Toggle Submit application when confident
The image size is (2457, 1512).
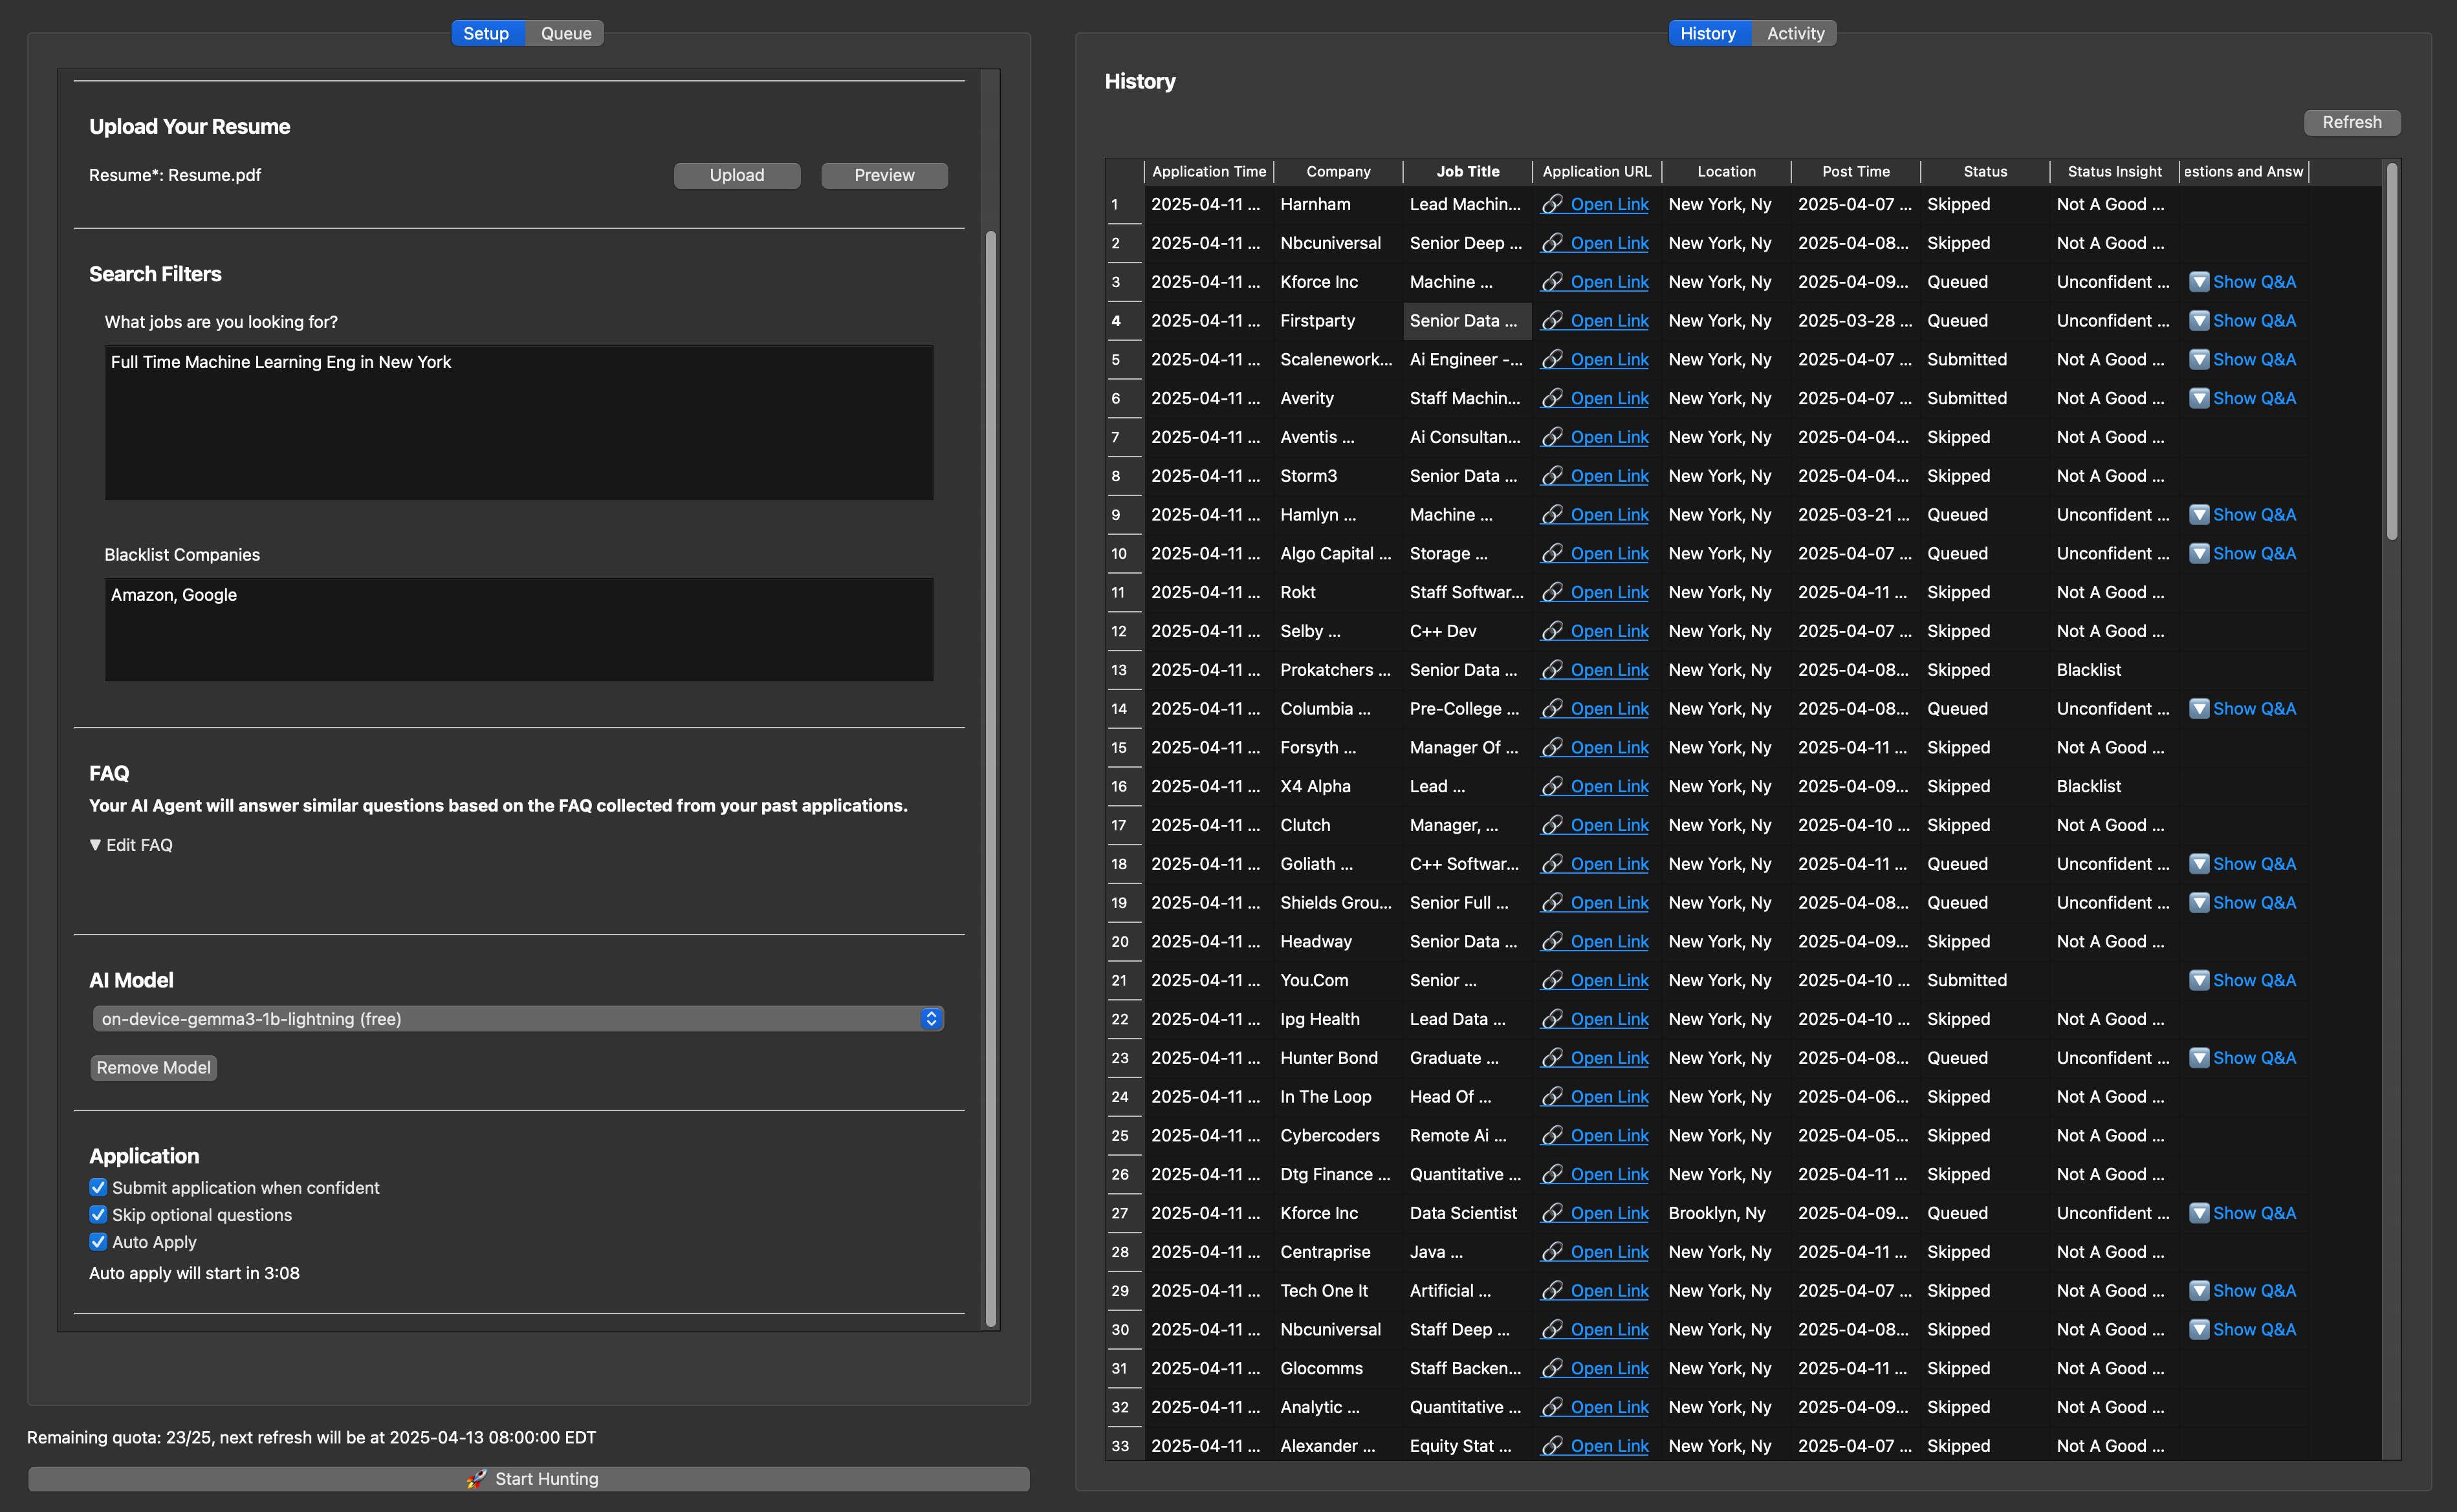tap(98, 1187)
